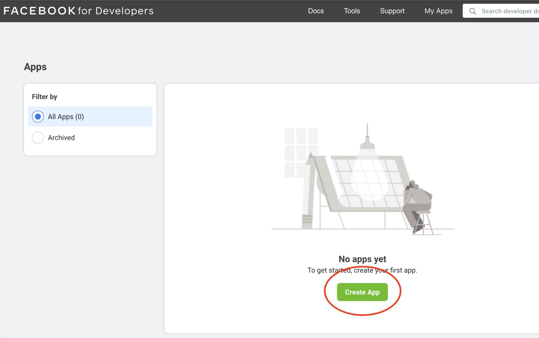The image size is (539, 338).
Task: Click the search magnifier icon
Action: [472, 11]
